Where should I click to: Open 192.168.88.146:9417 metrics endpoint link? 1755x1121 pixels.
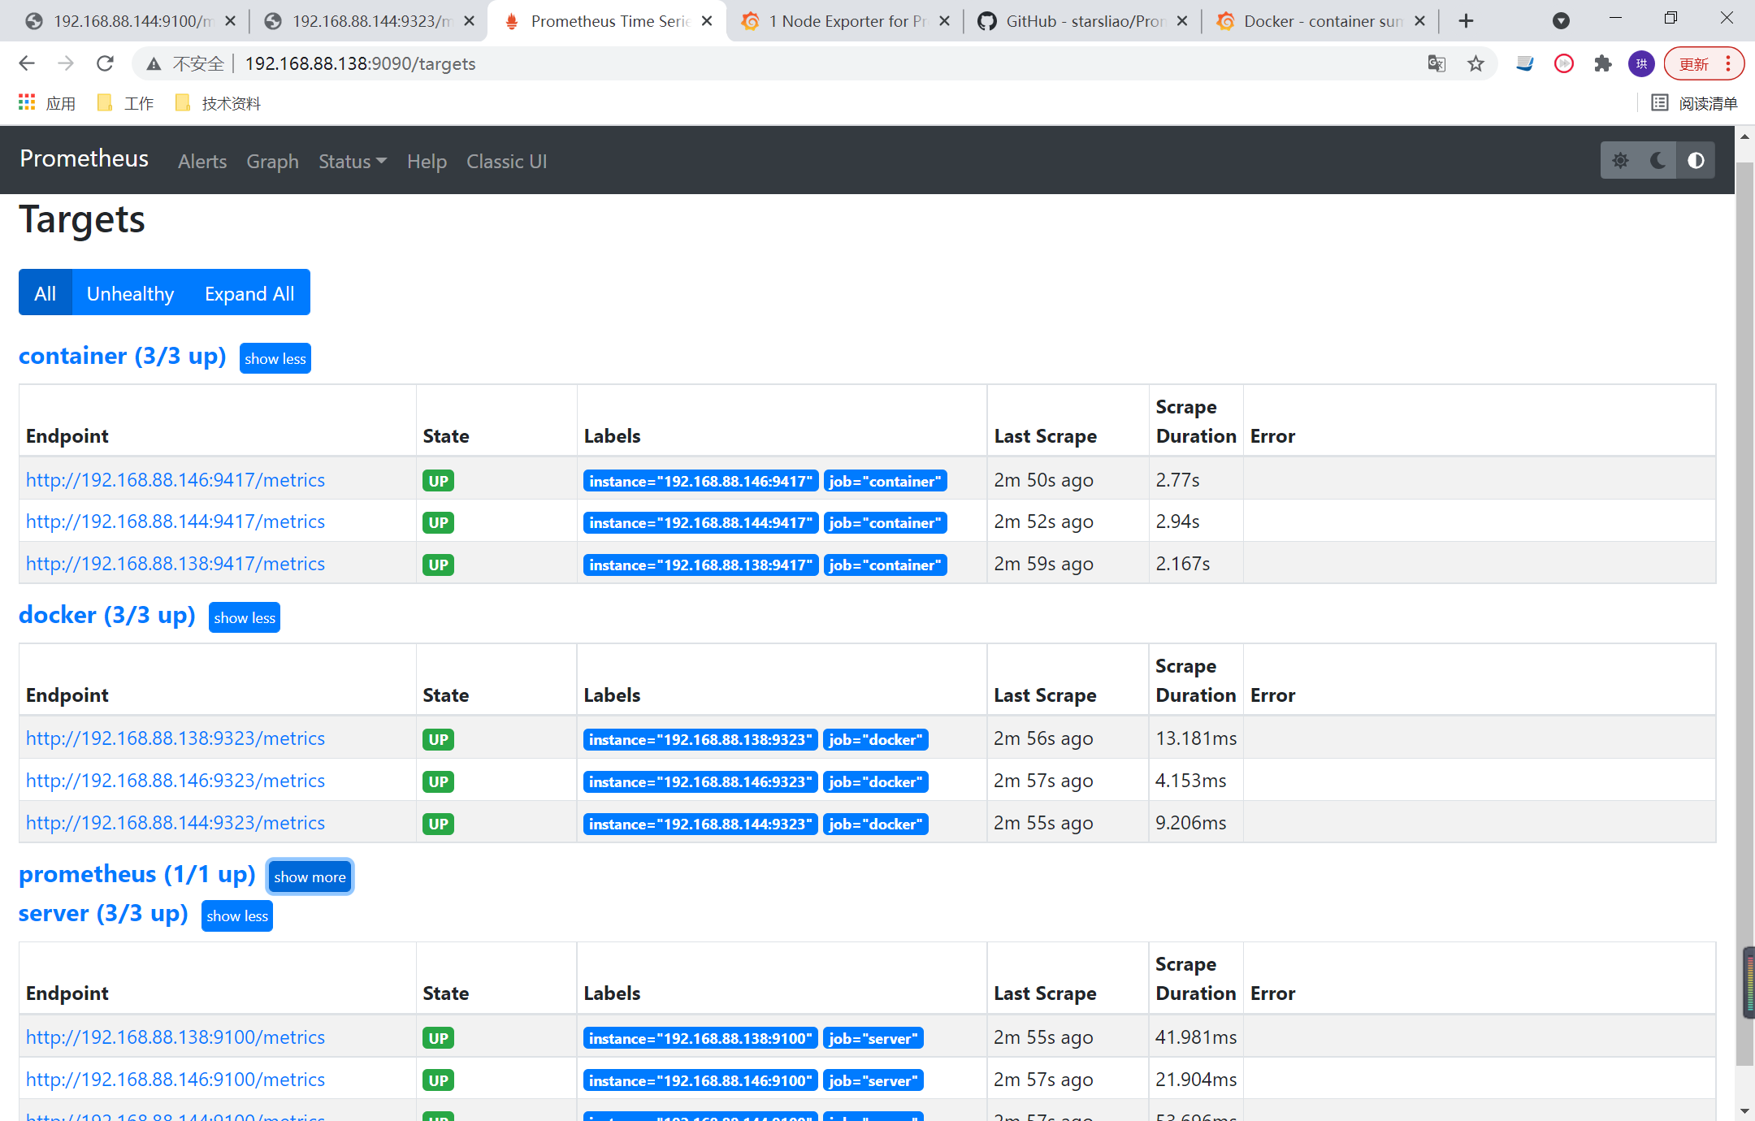[175, 480]
